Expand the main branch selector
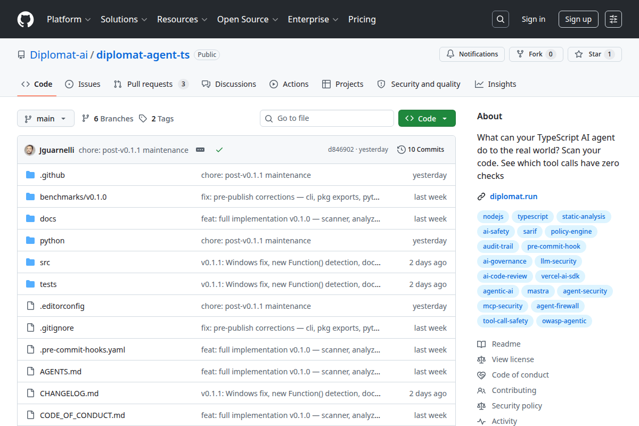 [x=46, y=119]
